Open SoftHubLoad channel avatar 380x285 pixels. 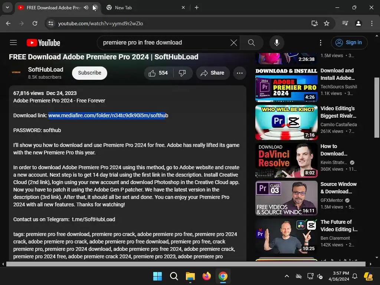tap(16, 72)
